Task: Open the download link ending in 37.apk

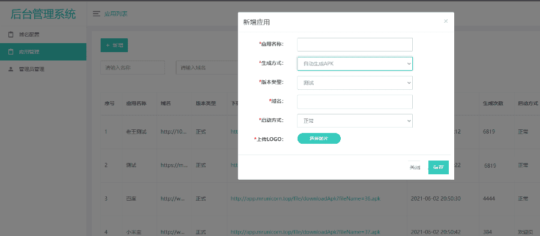Action: pyautogui.click(x=305, y=232)
